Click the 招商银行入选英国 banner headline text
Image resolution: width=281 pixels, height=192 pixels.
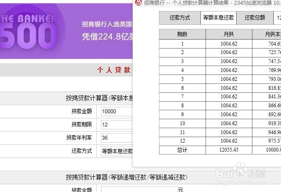107,24
